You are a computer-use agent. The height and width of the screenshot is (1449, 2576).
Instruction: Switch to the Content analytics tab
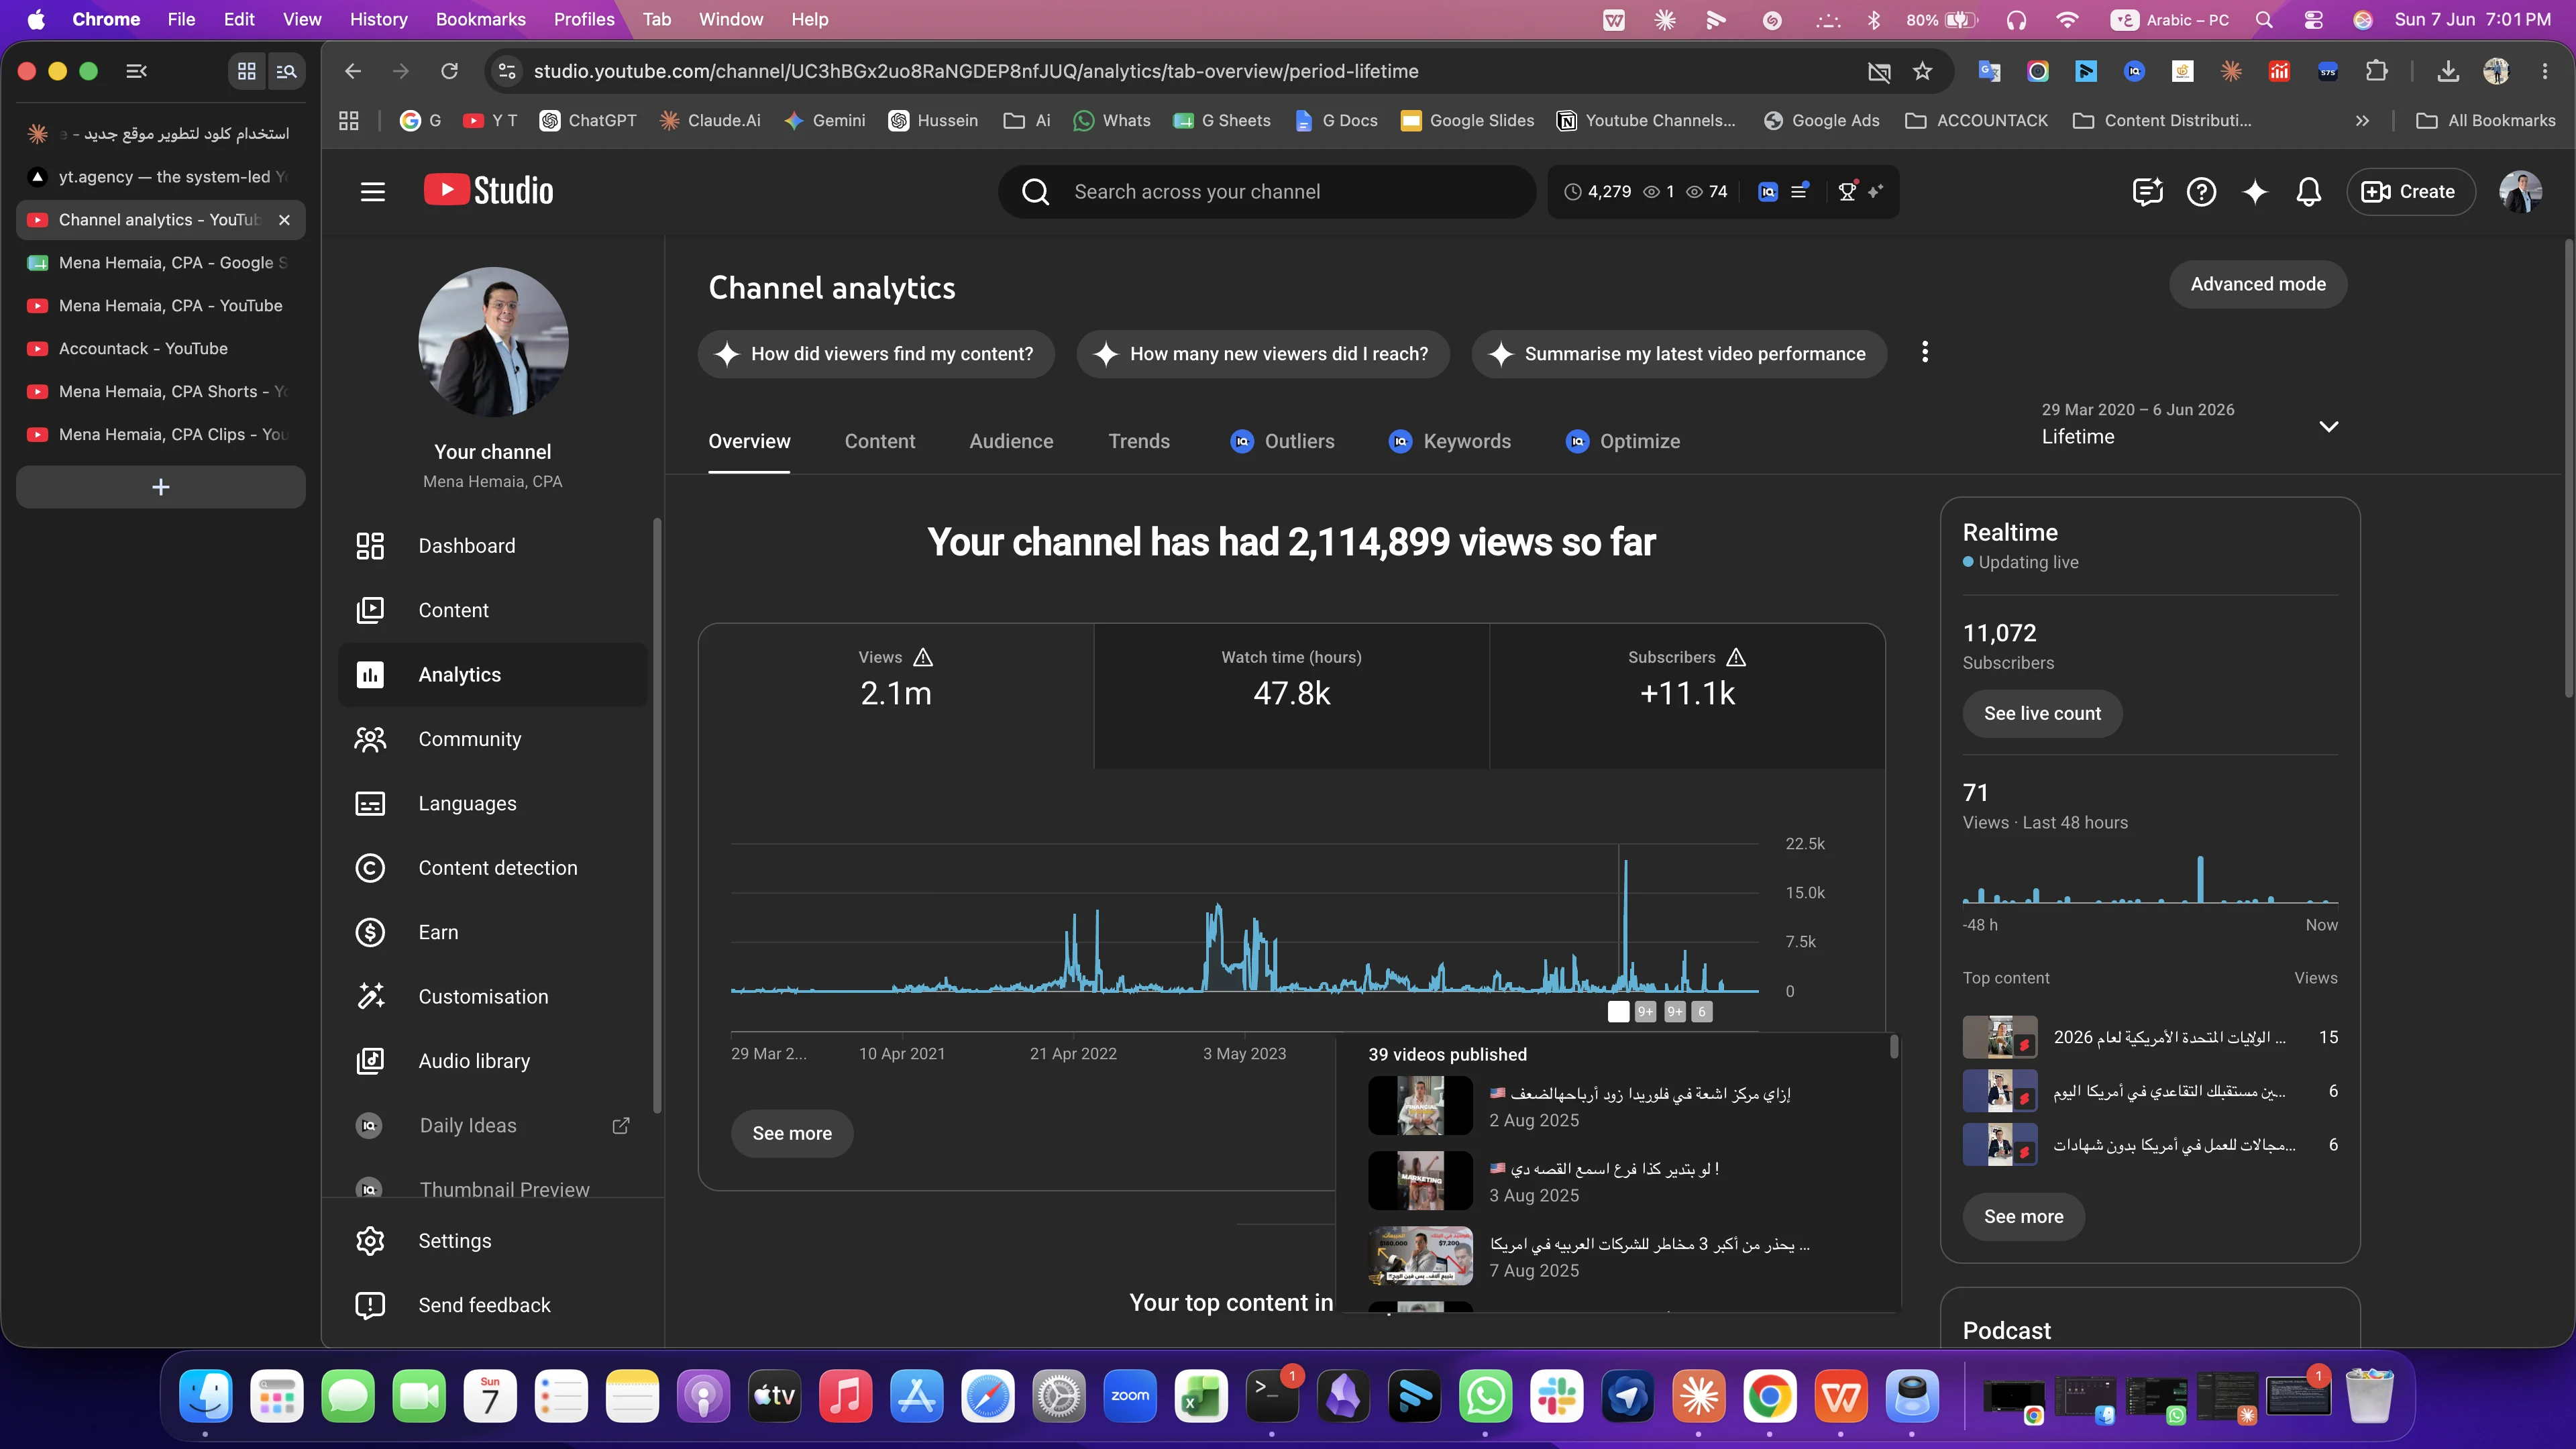(879, 441)
